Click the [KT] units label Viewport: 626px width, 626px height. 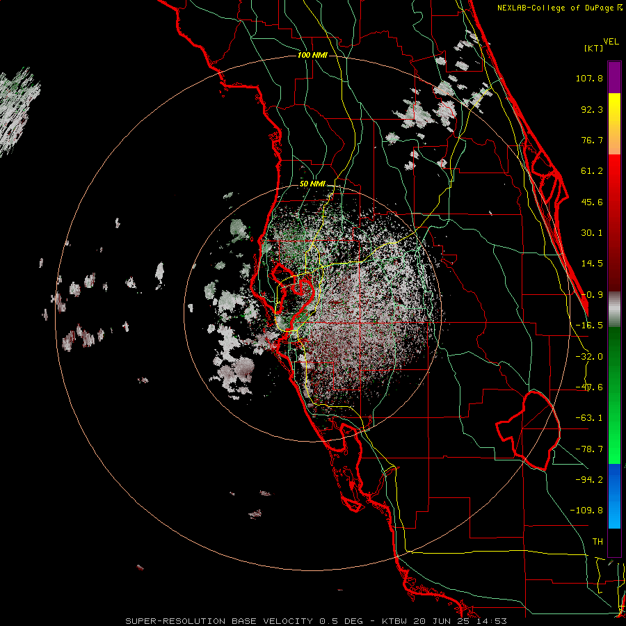tap(594, 48)
